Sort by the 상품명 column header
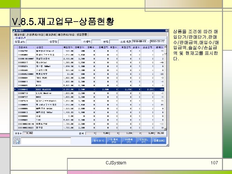This screenshot has width=232, height=174. pyautogui.click(x=49, y=47)
